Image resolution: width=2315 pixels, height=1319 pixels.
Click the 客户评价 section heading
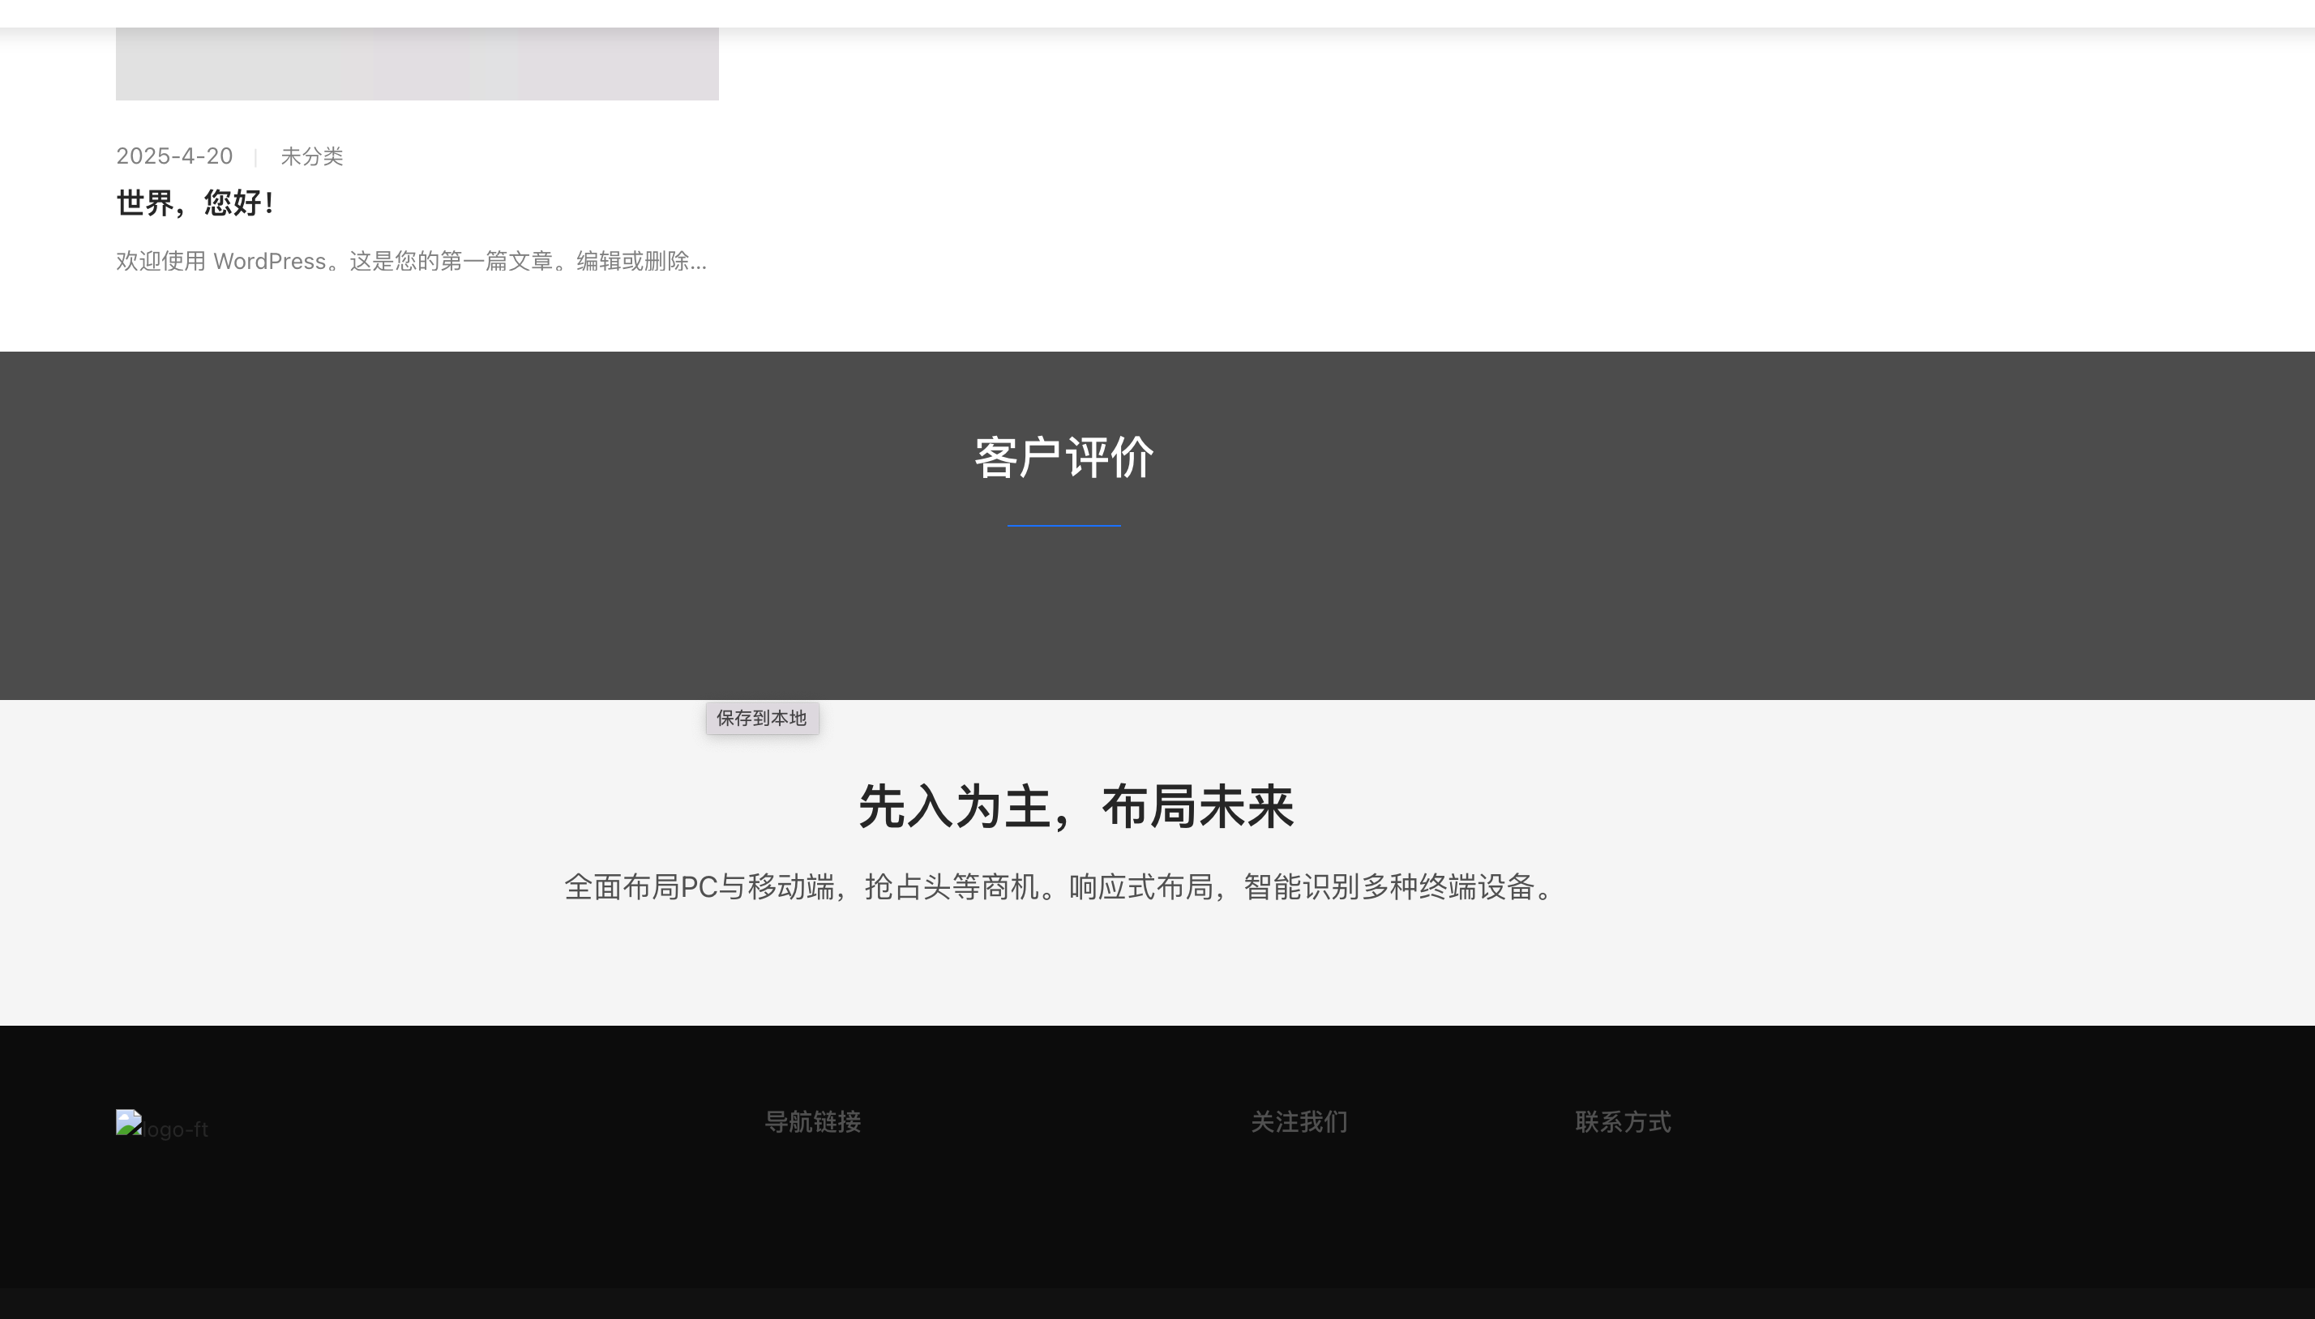click(x=1063, y=458)
